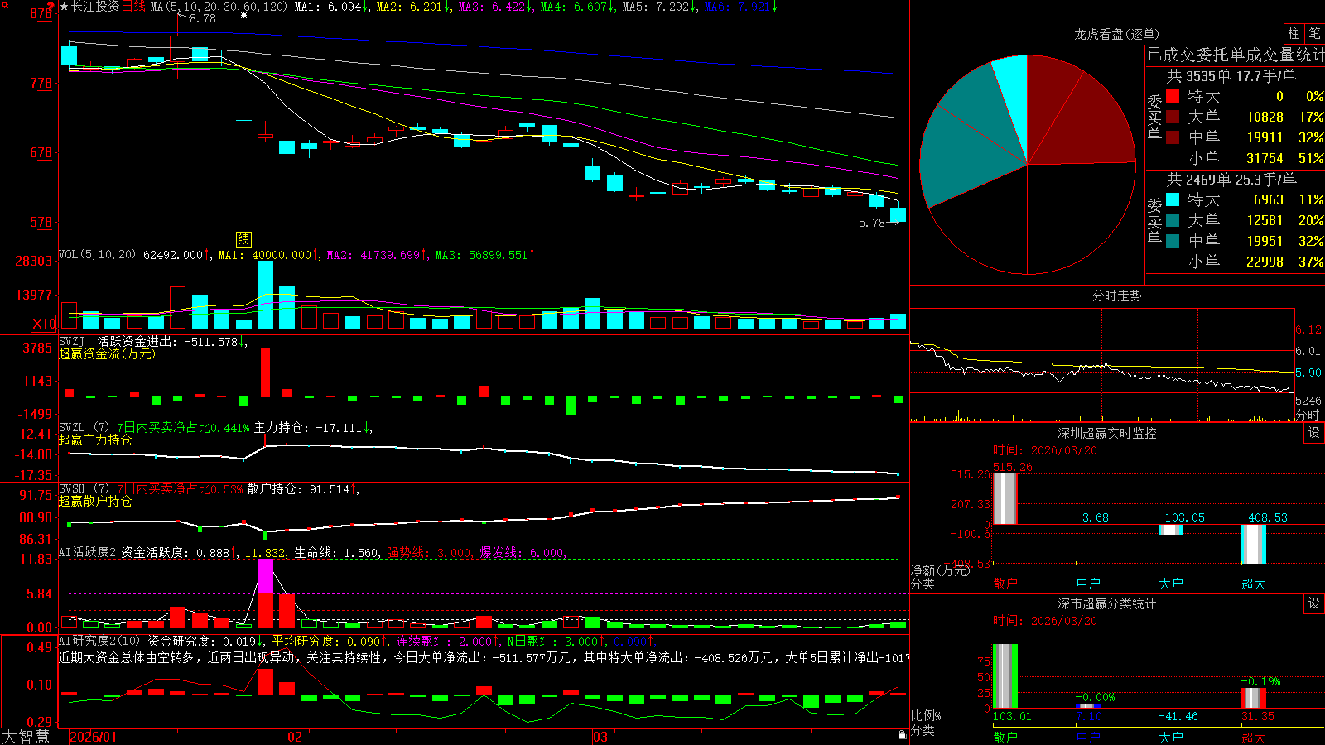Click the red question mark icon
The image size is (1325, 745).
tap(51, 7)
